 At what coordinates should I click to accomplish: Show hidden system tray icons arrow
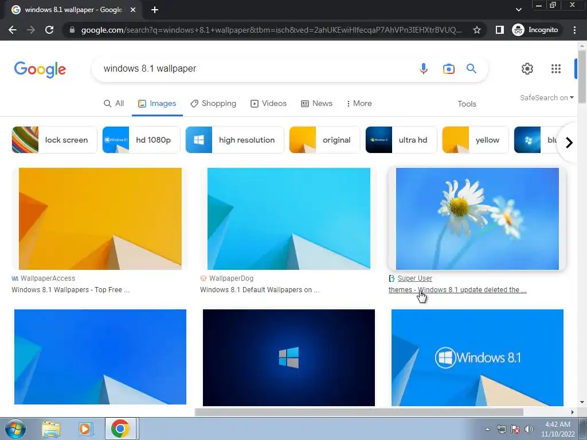(x=487, y=429)
